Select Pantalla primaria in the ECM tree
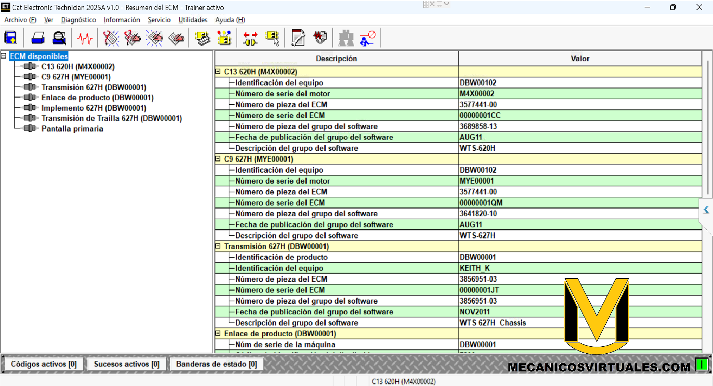The width and height of the screenshot is (713, 386). pos(72,129)
